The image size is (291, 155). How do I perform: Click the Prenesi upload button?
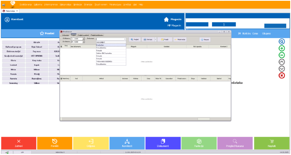tap(205, 40)
